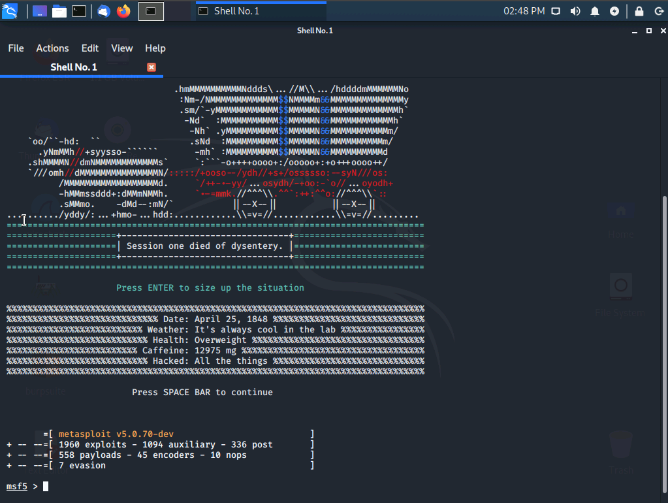Select the Shell No. 1 tab
This screenshot has height=503, width=668.
point(82,67)
